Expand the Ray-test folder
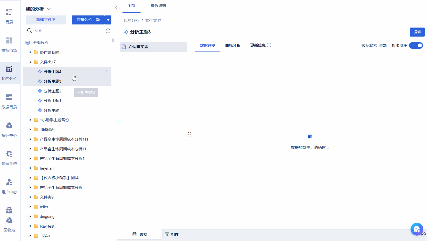The image size is (427, 241). pyautogui.click(x=30, y=226)
